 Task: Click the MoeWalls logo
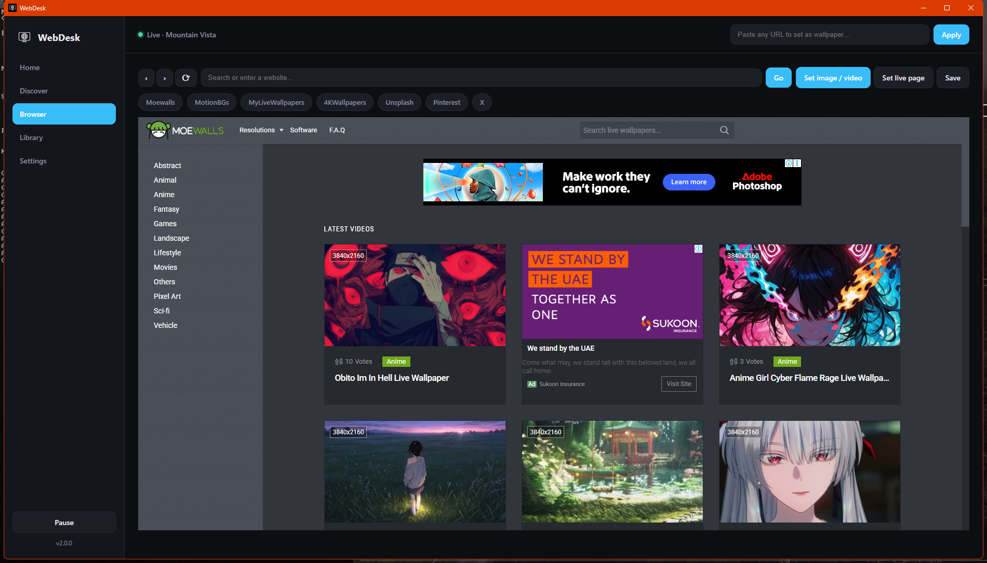pos(185,130)
